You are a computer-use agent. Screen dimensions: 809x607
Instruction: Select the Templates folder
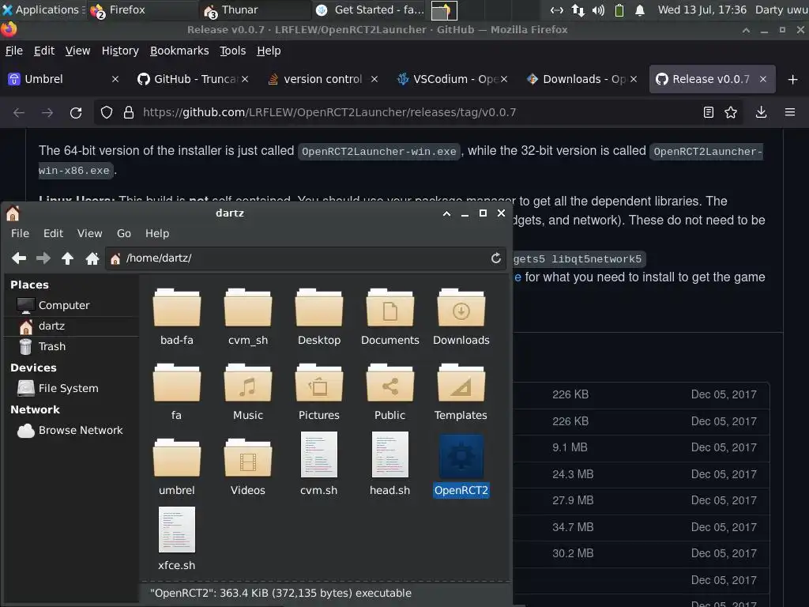coord(461,392)
